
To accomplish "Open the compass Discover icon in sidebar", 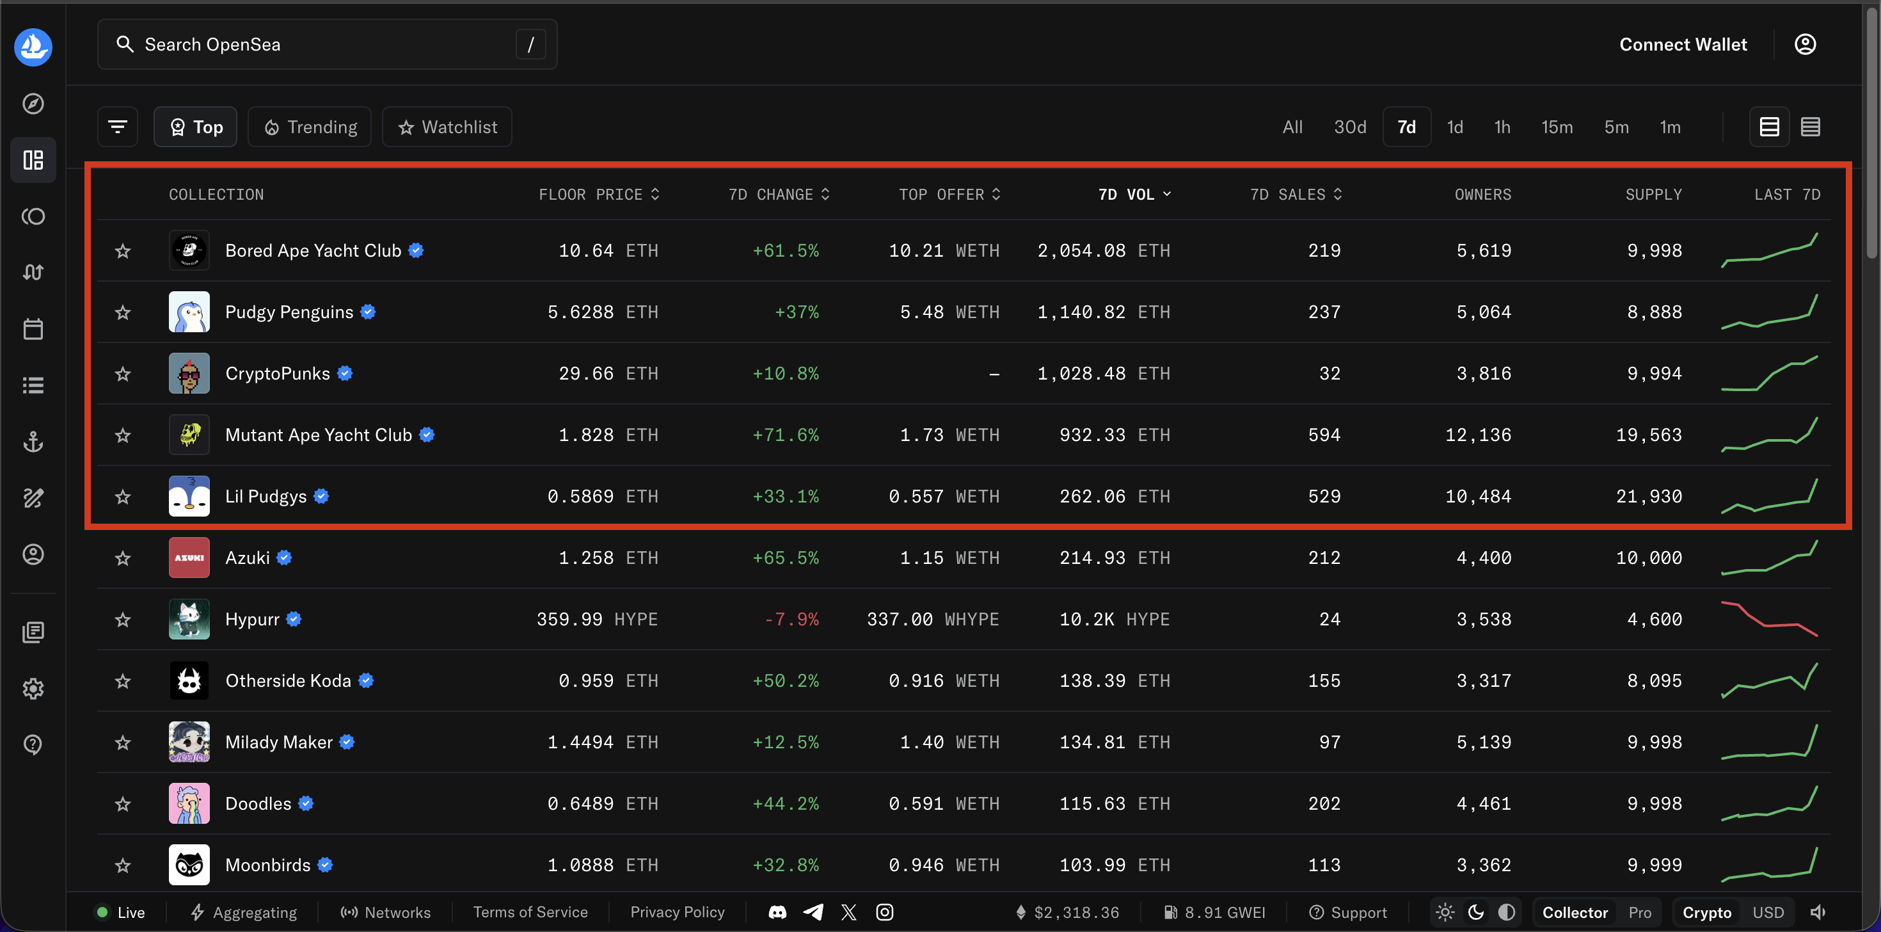I will pos(33,104).
